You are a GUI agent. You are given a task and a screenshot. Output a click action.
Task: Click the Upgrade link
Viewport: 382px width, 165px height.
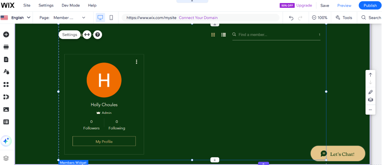tap(304, 5)
